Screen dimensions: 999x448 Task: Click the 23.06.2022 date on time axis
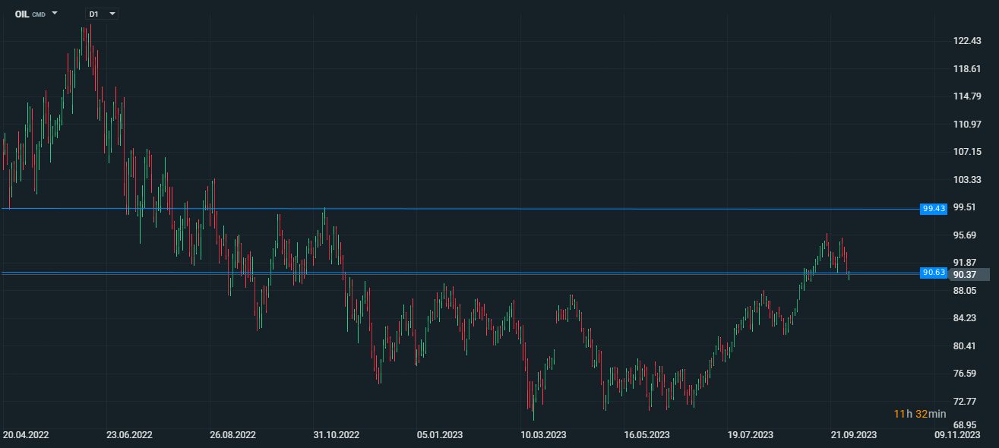tap(129, 435)
